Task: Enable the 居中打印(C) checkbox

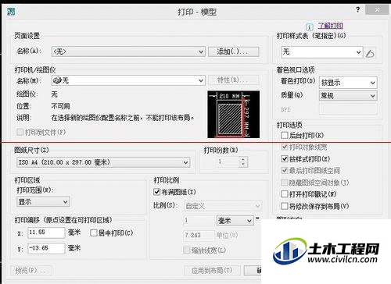Action: point(94,233)
